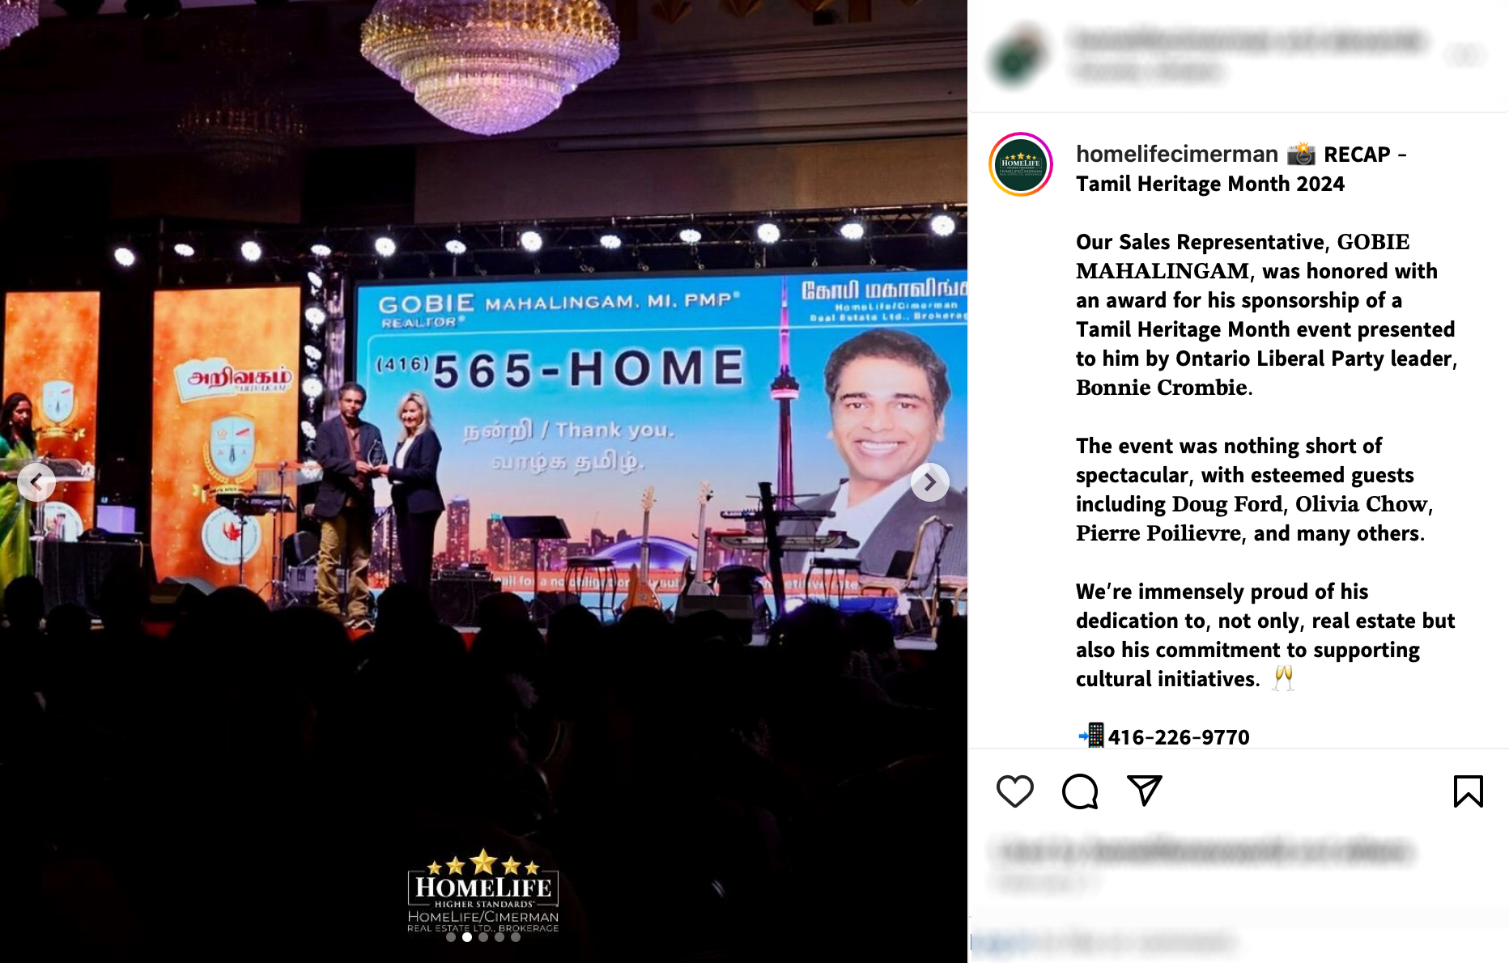Click the stage photo of award presentation
Viewport: 1509px width, 963px height.
483,481
